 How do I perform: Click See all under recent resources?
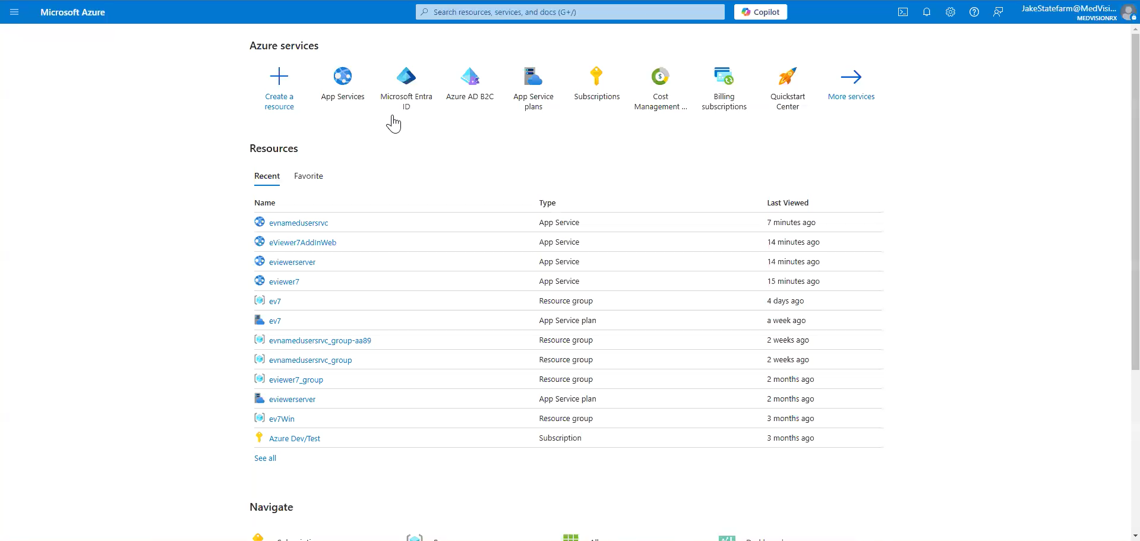[264, 458]
